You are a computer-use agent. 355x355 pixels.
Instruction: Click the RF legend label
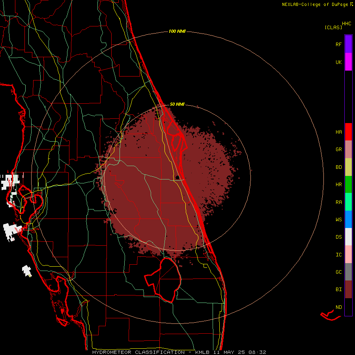[338, 44]
